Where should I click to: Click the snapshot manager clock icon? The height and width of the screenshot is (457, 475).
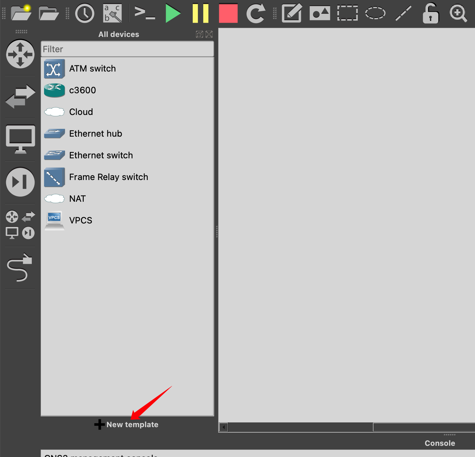point(84,14)
